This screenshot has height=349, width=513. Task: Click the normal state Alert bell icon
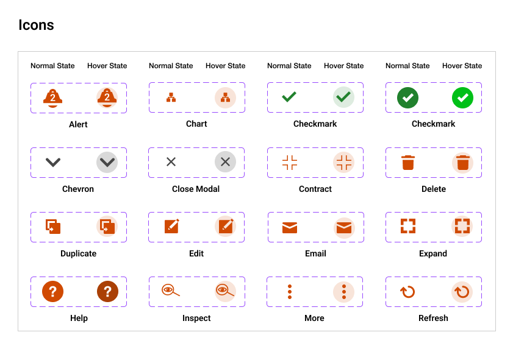(x=53, y=97)
